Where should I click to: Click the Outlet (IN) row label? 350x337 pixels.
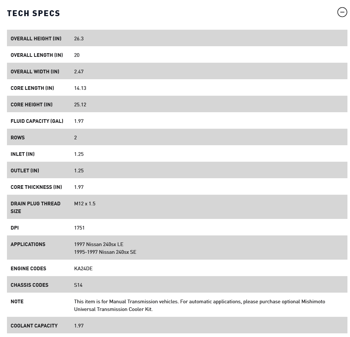[x=25, y=171]
